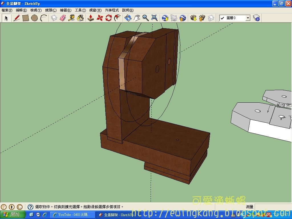Open the 工具(T) menu
The height and width of the screenshot is (219, 292).
click(x=80, y=10)
